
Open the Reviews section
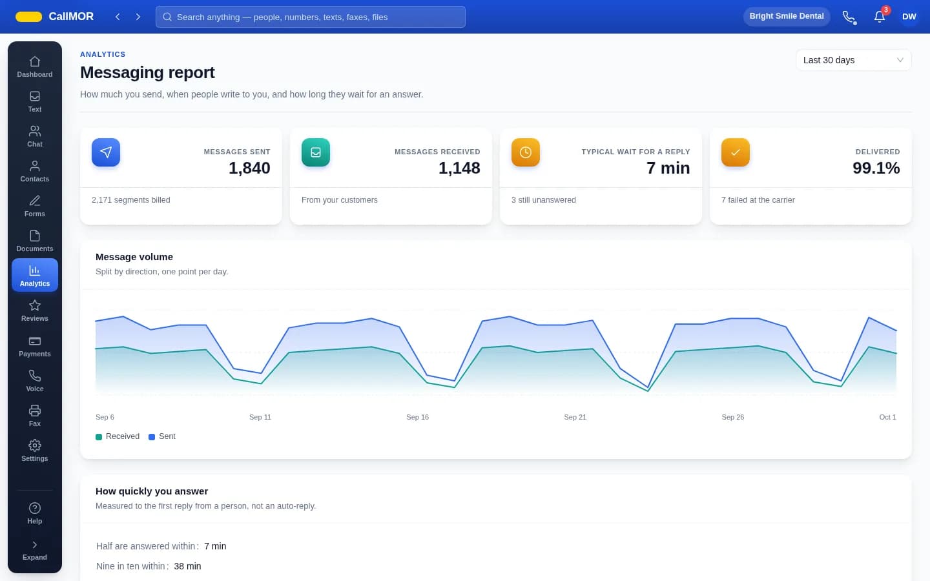coord(35,311)
